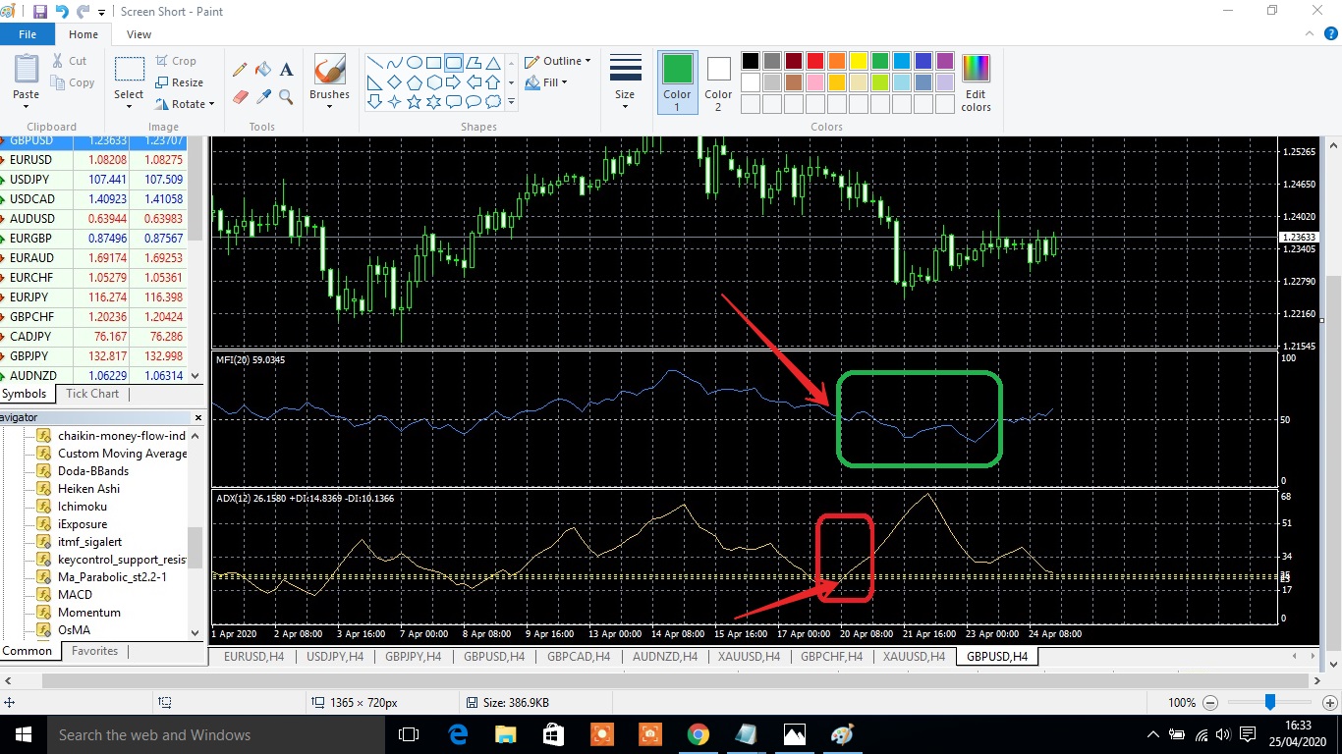Open Chrome from the taskbar
Viewport: 1342px width, 754px height.
[698, 734]
